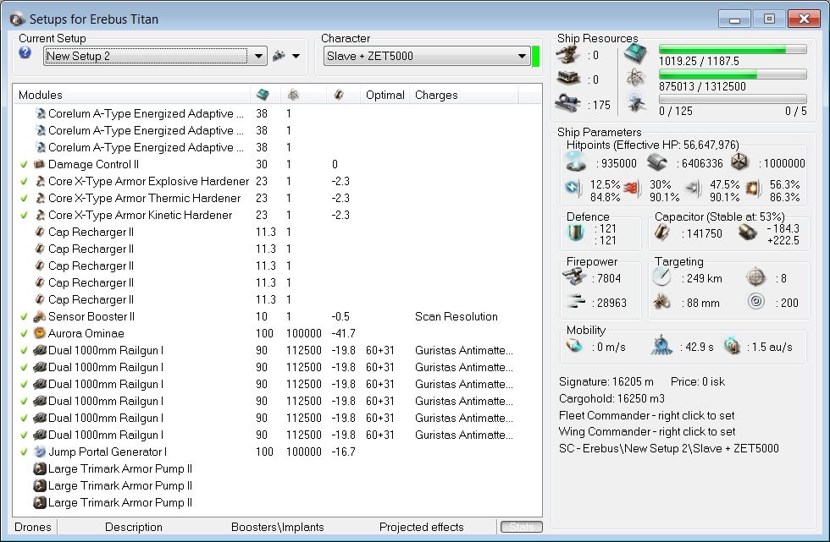Click the Optimal column header
Image resolution: width=830 pixels, height=542 pixels.
click(x=385, y=95)
